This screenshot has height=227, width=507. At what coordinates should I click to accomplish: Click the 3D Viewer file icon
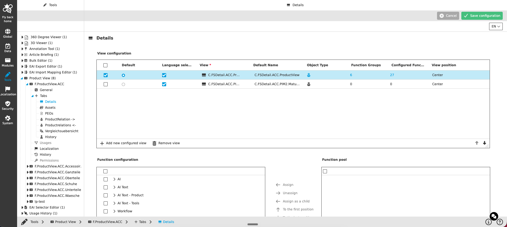26,43
